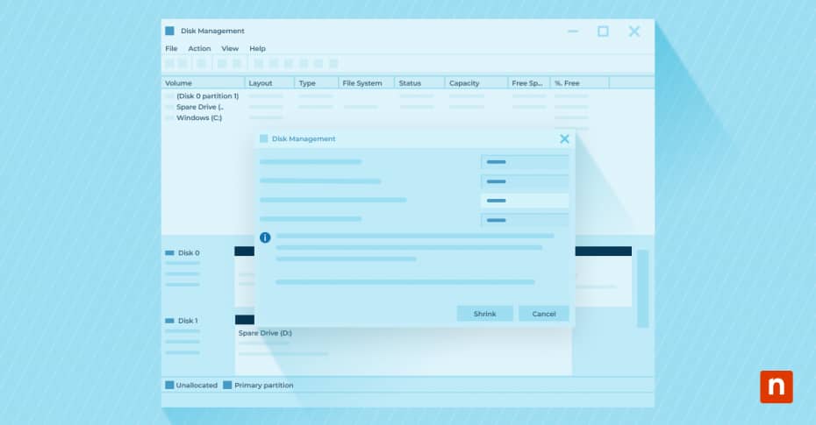Open the View menu
This screenshot has width=816, height=425.
pos(230,48)
